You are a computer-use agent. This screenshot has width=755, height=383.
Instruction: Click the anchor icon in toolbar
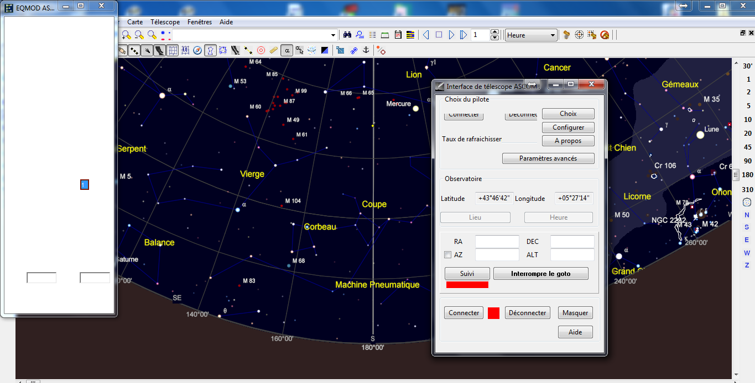tap(366, 50)
